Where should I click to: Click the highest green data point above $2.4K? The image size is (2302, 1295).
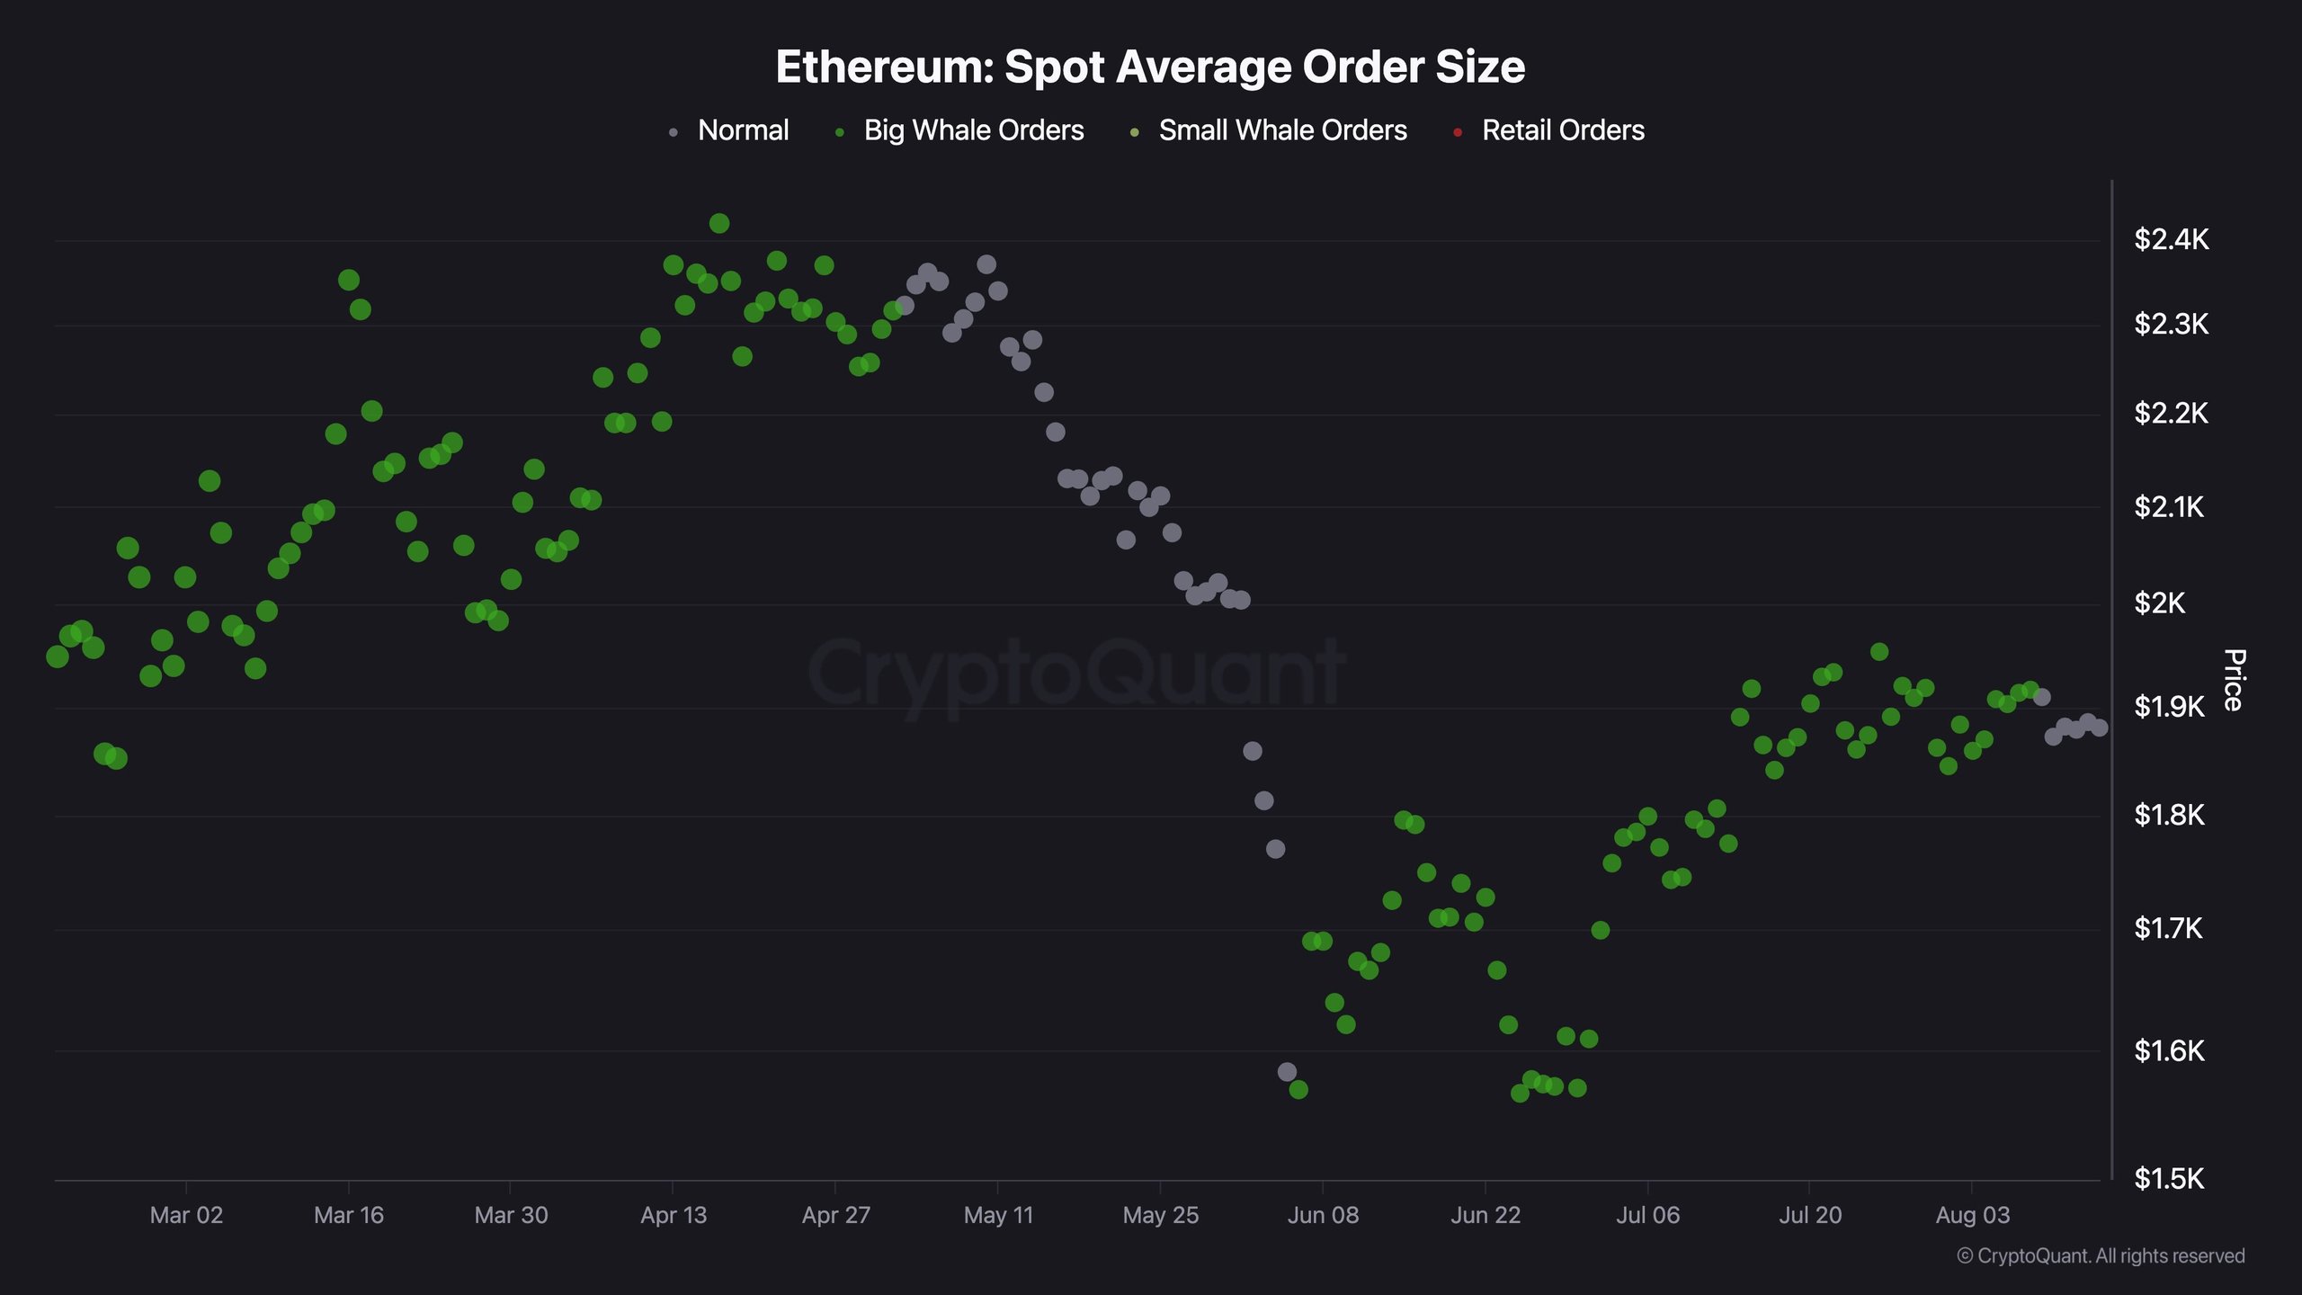coord(719,223)
